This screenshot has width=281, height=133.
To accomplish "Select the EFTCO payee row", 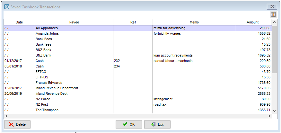I will (x=138, y=72).
